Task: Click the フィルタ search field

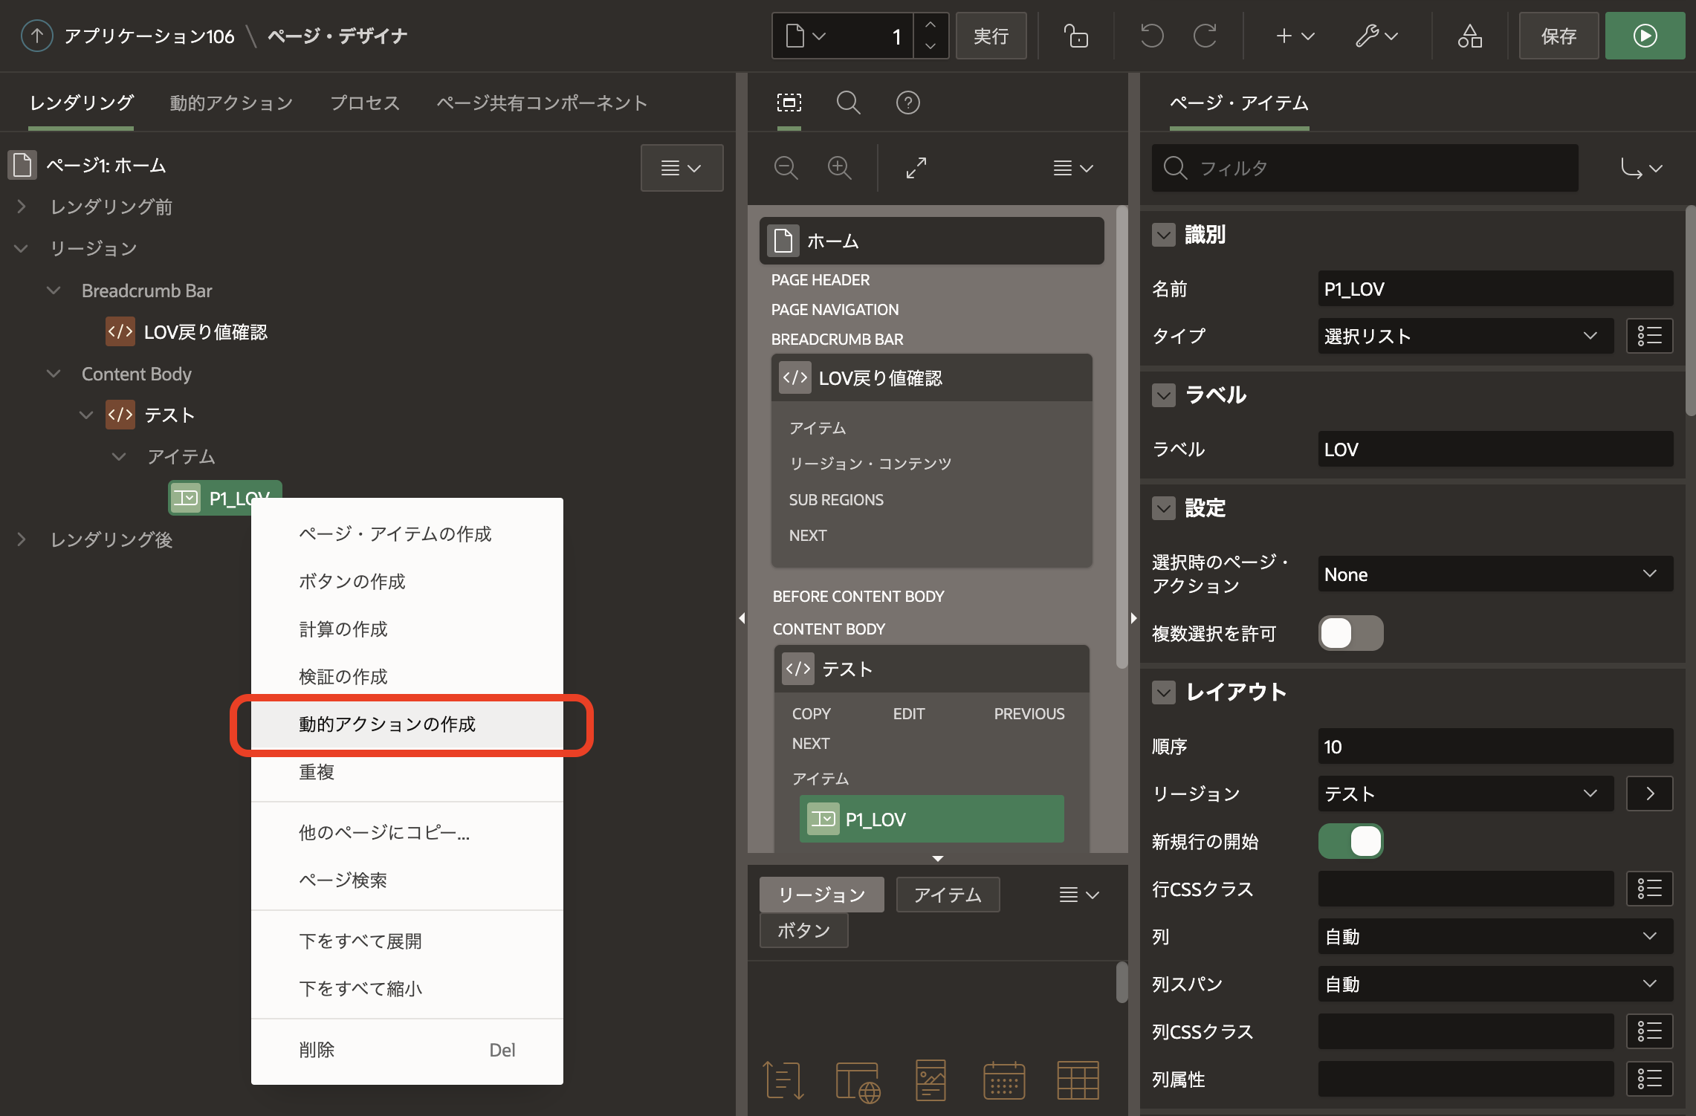Action: (x=1365, y=168)
